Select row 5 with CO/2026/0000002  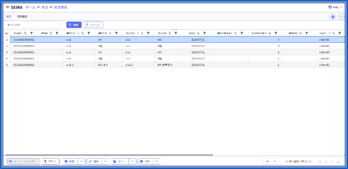174,65
